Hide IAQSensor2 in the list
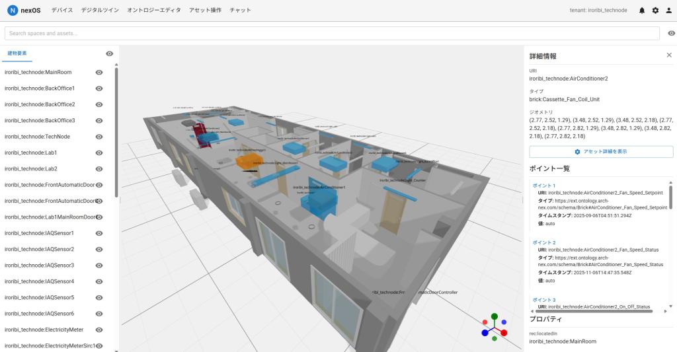Viewport: 677px width, 352px height. point(99,250)
